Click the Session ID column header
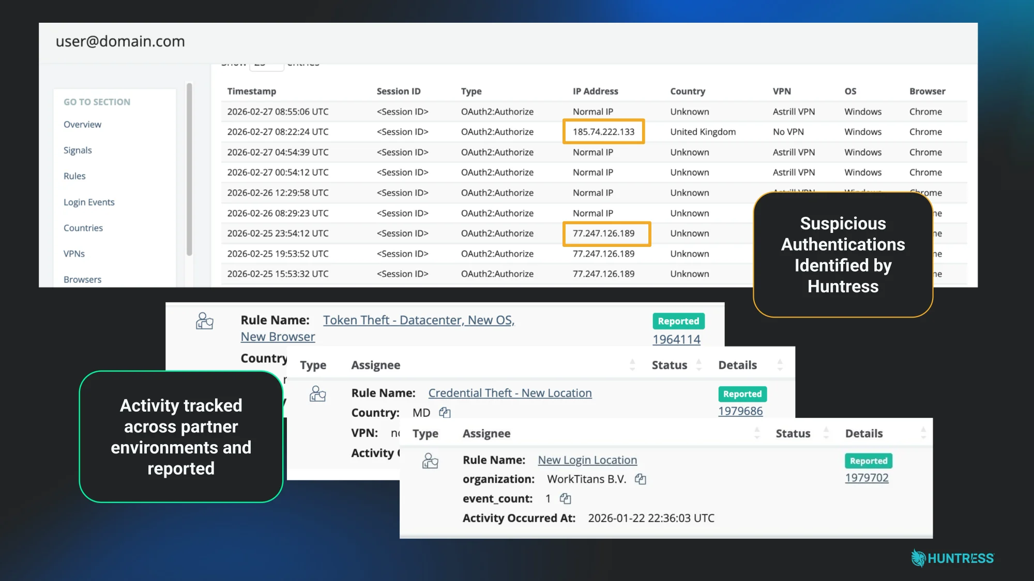 pos(399,91)
